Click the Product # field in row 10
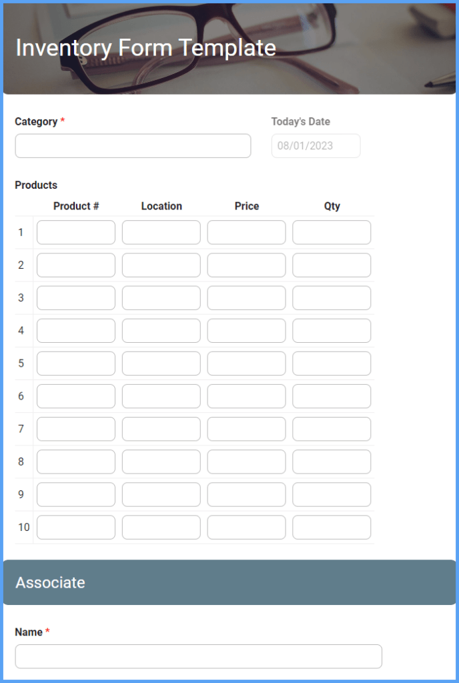The height and width of the screenshot is (683, 459). coord(75,527)
